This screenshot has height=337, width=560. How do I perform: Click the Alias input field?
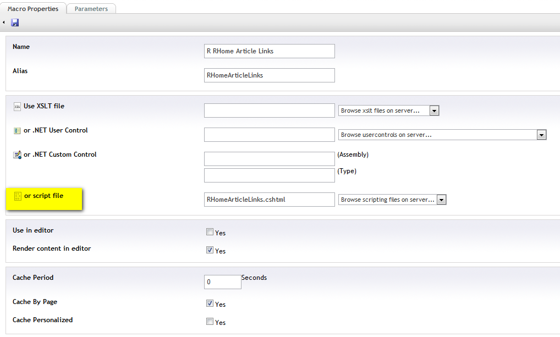coord(270,75)
